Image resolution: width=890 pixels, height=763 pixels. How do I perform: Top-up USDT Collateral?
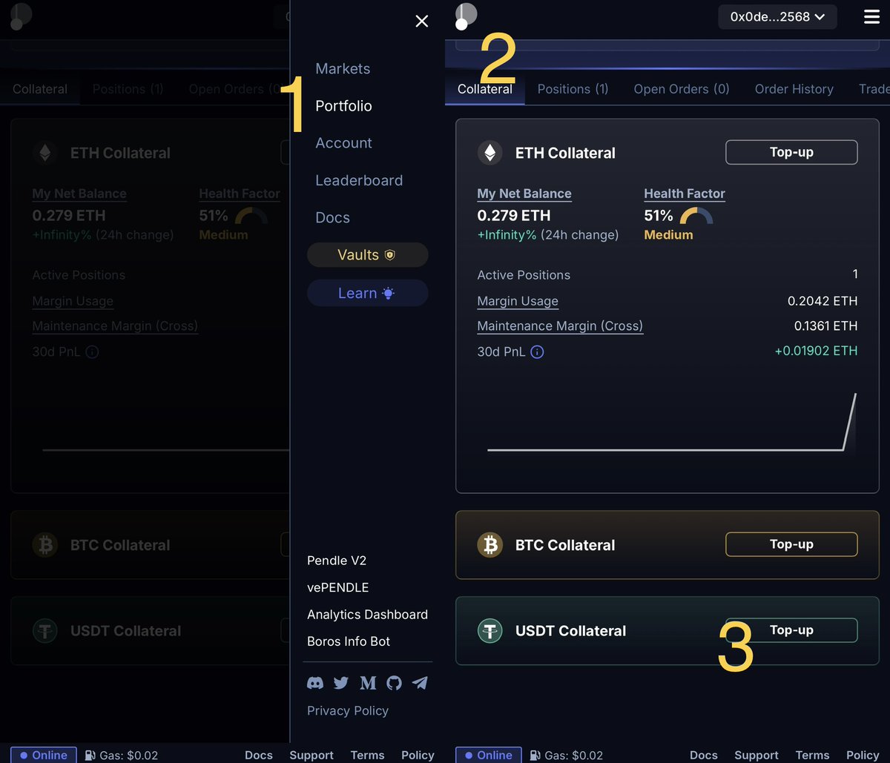click(791, 630)
